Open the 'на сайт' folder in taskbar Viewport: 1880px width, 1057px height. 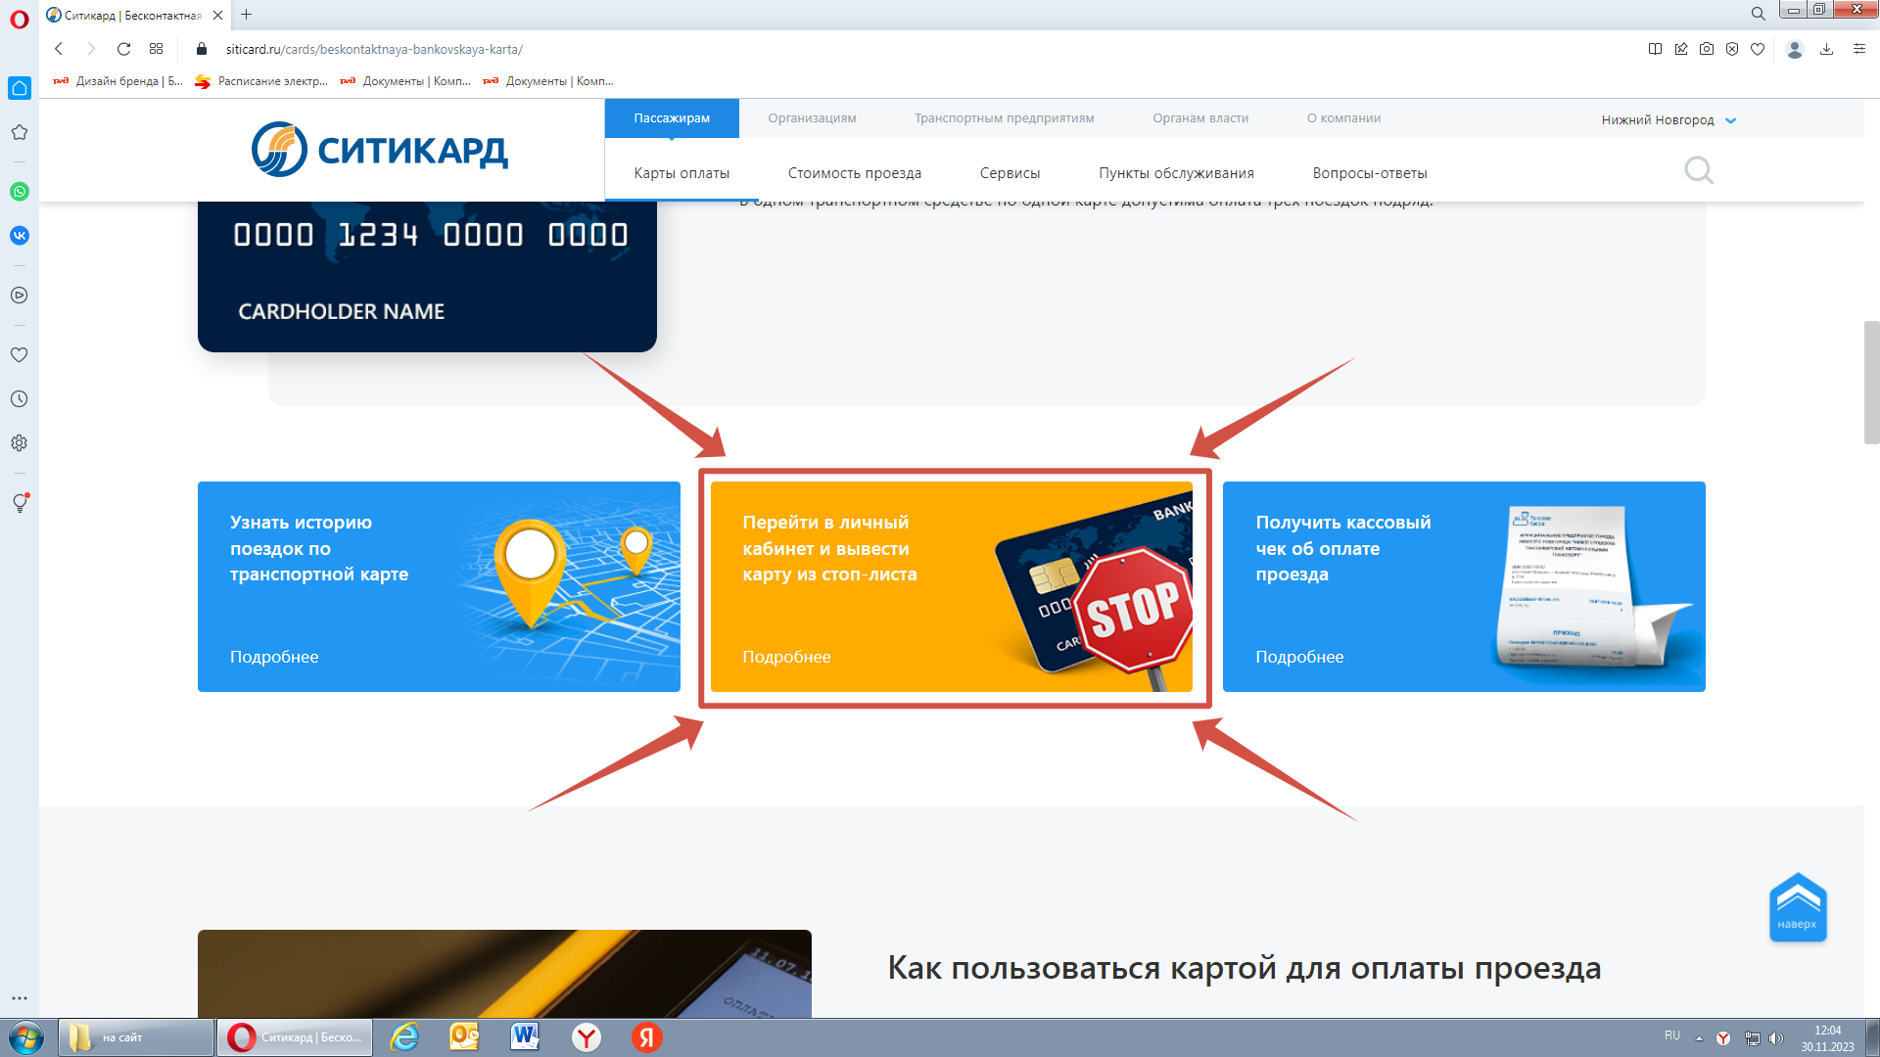tap(136, 1037)
